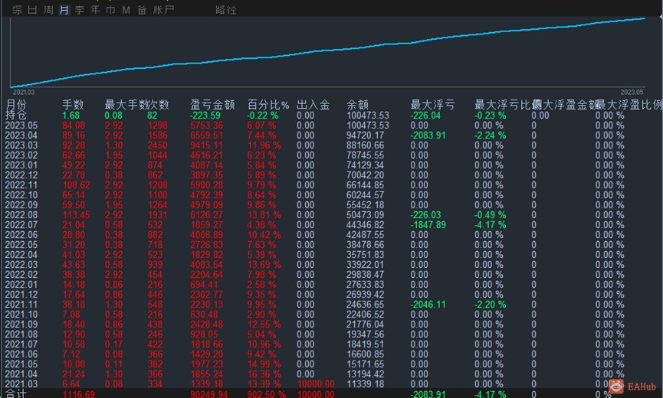Click the 合计 total row label
The height and width of the screenshot is (398, 663).
click(16, 393)
